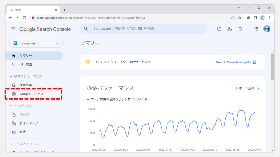This screenshot has width=280, height=157.
Task: Open the サイトマップ page
Action: click(x=28, y=123)
